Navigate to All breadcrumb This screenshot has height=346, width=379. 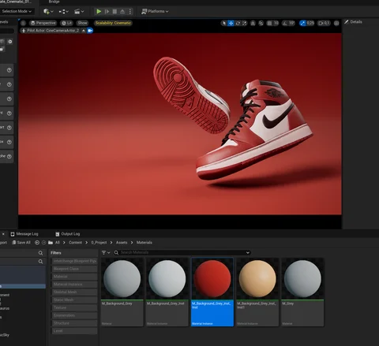click(58, 243)
